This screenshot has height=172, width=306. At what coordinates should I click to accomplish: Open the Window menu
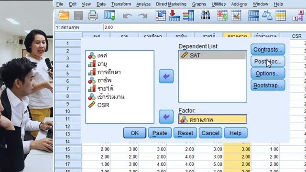pyautogui.click(x=260, y=4)
